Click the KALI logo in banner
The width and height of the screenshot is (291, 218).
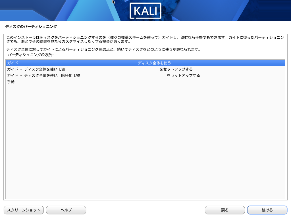145,11
